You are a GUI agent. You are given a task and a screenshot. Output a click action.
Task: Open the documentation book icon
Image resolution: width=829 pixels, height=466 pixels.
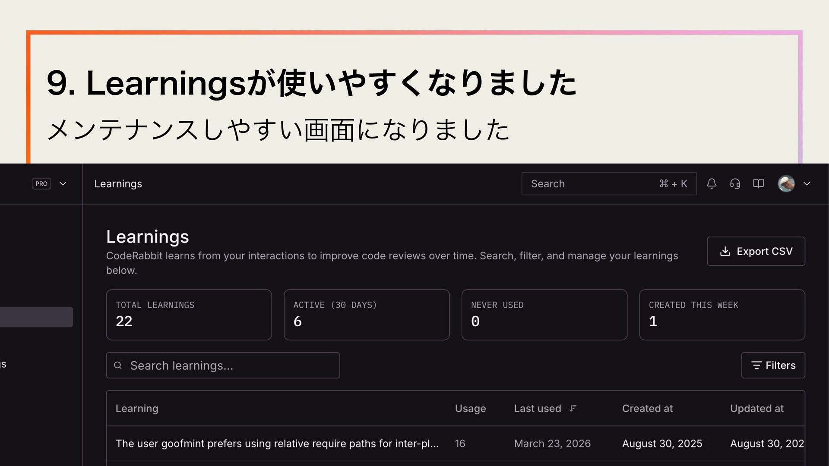click(758, 184)
